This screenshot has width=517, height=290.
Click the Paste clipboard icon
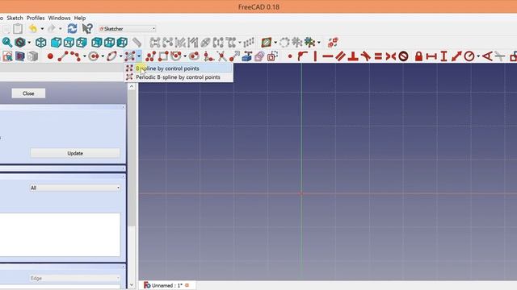click(x=18, y=29)
